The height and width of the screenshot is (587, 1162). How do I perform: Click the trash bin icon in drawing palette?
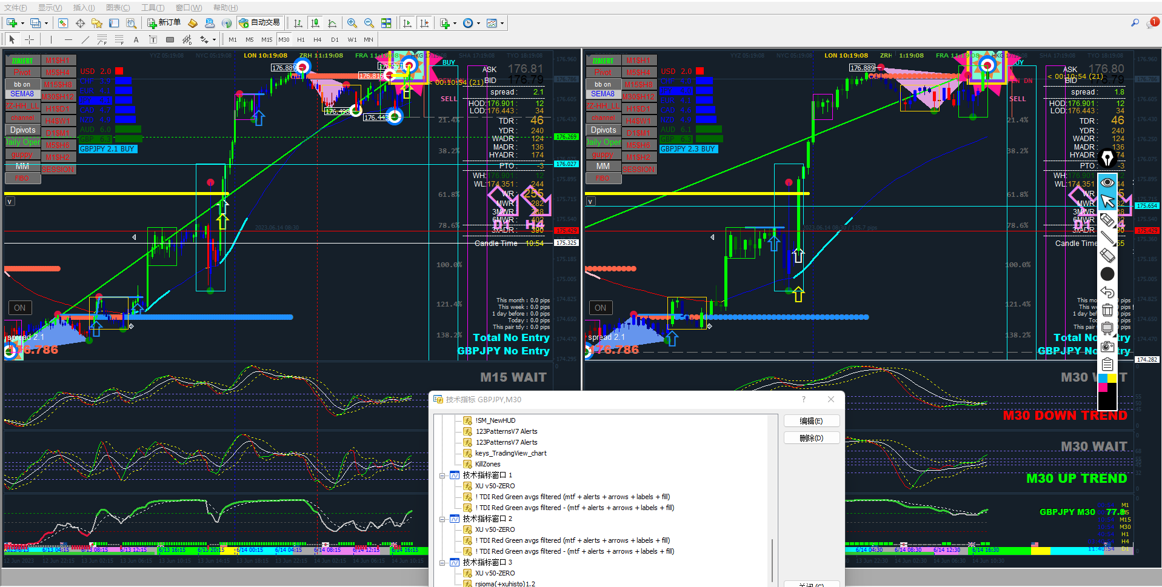(1107, 310)
